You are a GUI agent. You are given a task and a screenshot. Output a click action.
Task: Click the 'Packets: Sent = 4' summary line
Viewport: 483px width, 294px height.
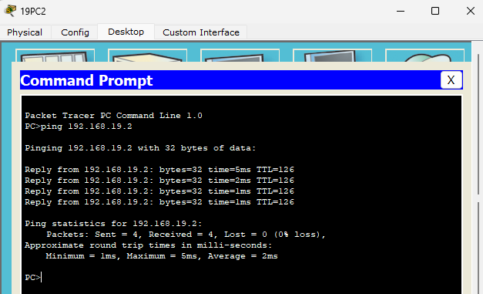click(186, 235)
